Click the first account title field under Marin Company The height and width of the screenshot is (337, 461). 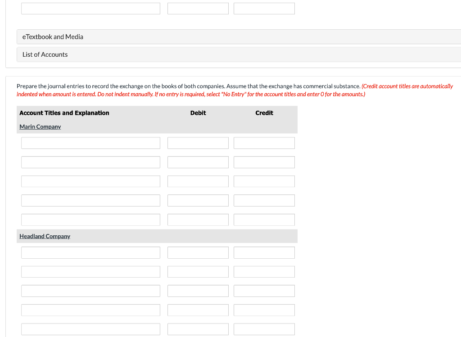click(90, 143)
